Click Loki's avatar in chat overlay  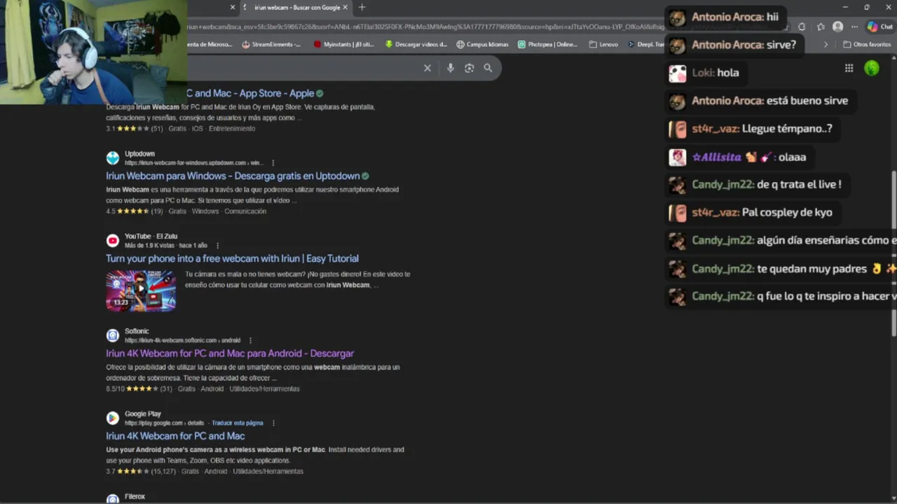coord(677,73)
